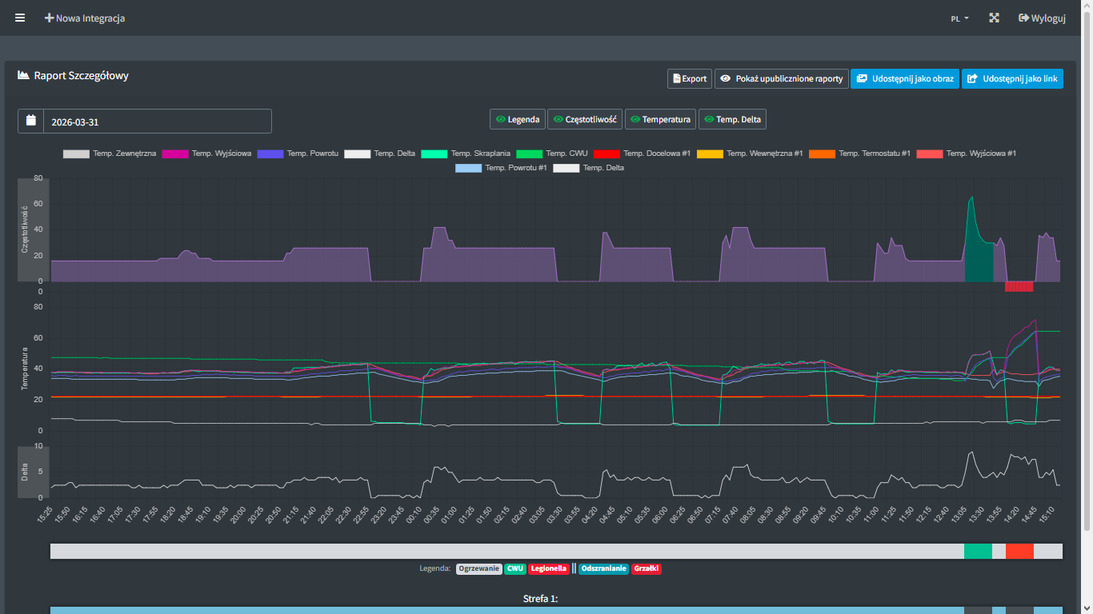The width and height of the screenshot is (1093, 614).
Task: Open the hamburger sidebar menu
Action: click(x=20, y=18)
